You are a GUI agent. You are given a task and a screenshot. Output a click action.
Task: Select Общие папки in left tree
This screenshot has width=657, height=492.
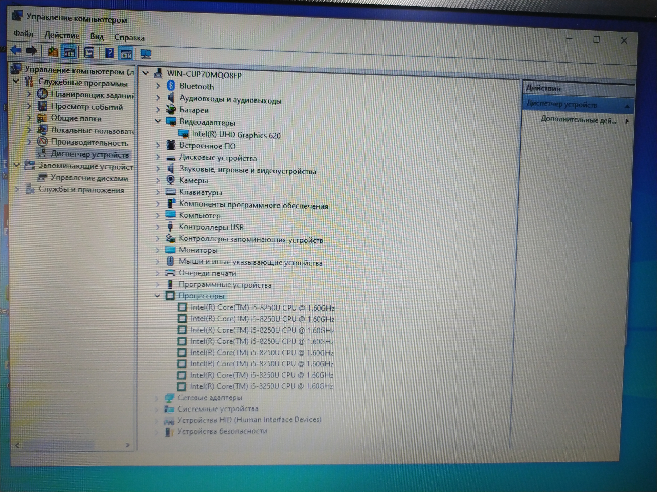[x=76, y=118]
